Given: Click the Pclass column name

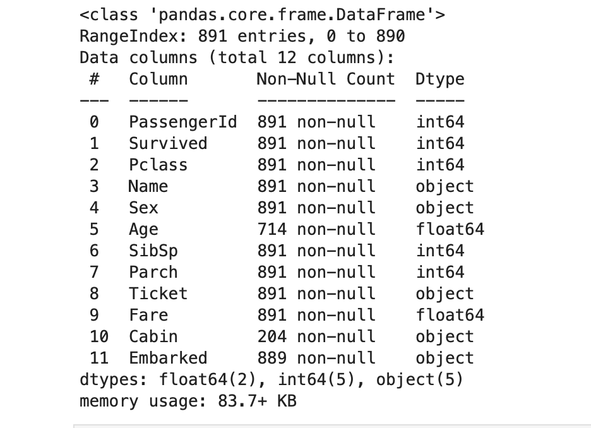Looking at the screenshot, I should (x=158, y=165).
